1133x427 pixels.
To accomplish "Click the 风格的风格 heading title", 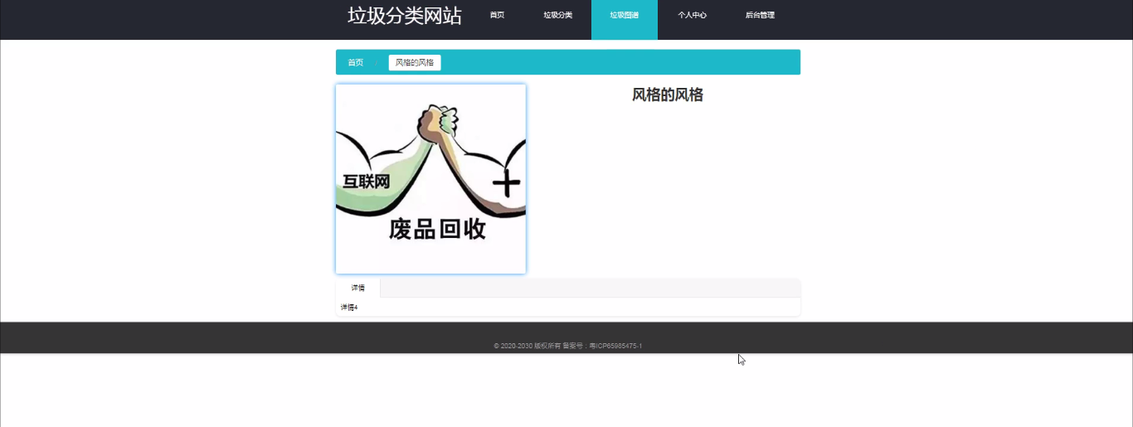I will click(667, 95).
